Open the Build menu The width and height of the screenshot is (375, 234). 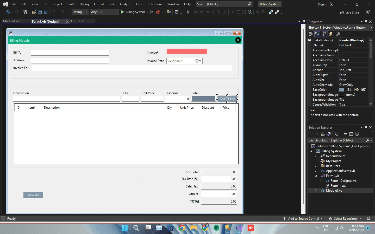tap(71, 4)
